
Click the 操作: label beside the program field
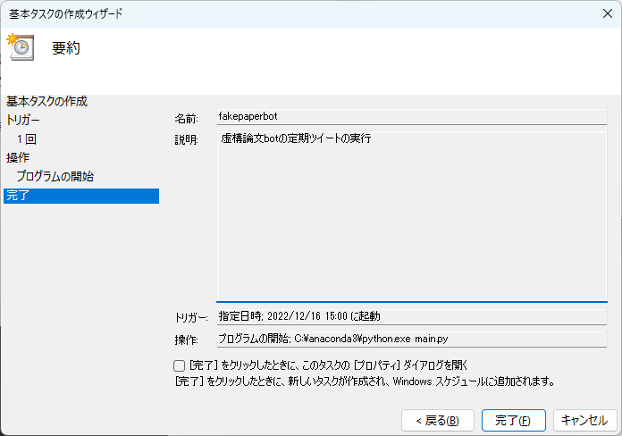(x=187, y=340)
